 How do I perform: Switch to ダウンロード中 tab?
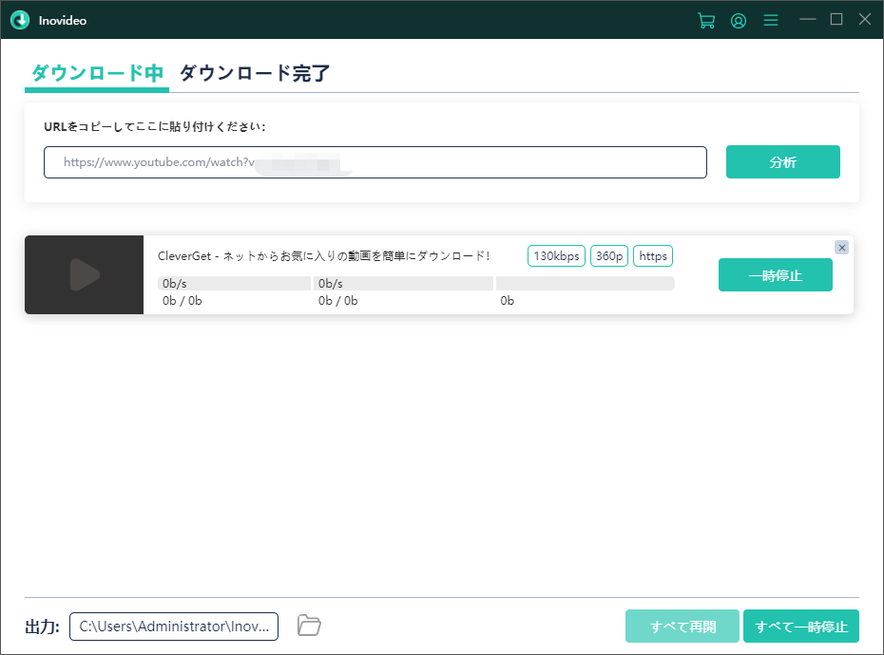coord(97,73)
